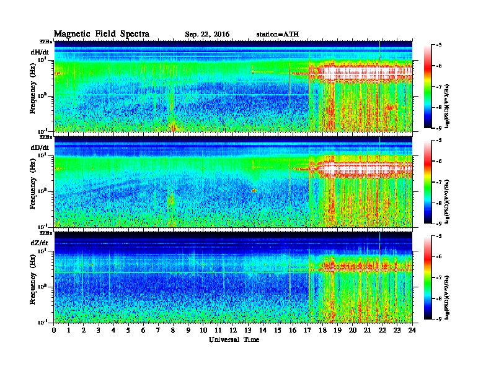
Task: Click the "dD/dt" panel label
Action: tap(40, 147)
